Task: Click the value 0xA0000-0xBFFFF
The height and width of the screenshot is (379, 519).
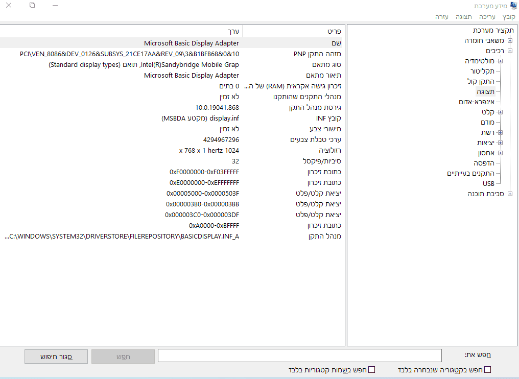Action: pyautogui.click(x=214, y=226)
